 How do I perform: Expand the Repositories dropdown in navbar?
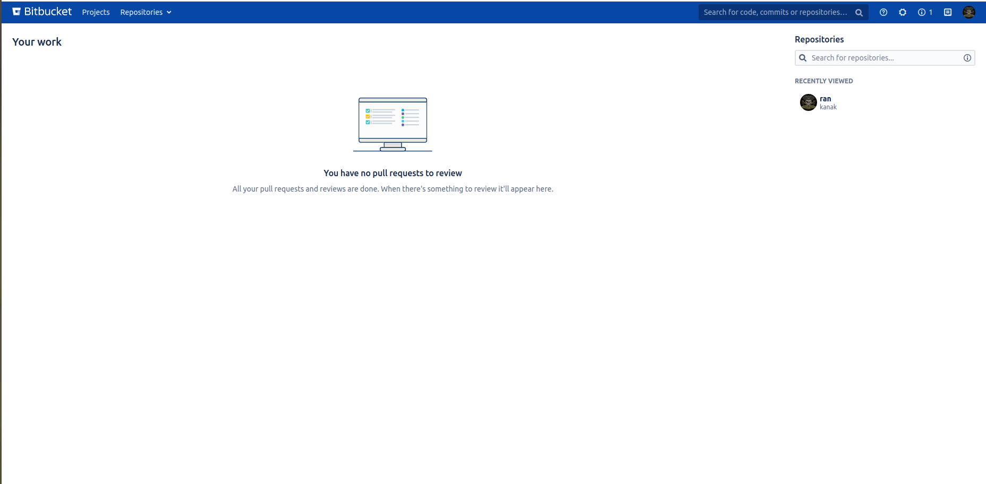click(x=146, y=12)
